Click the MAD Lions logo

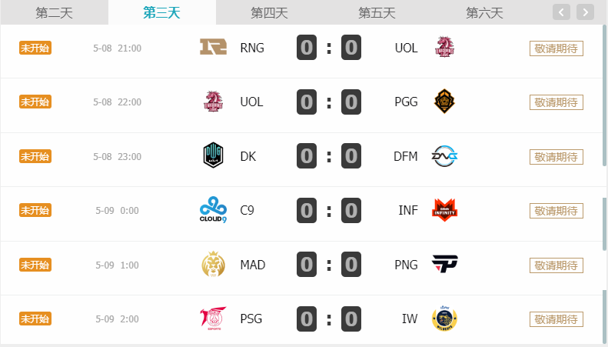click(213, 265)
